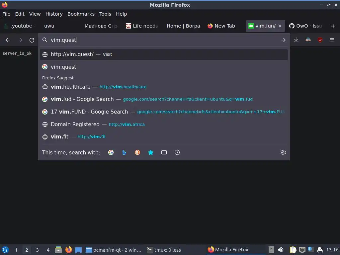Screen dimensions: 340x255
Task: Switch to workspace 1
Action: click(x=16, y=250)
